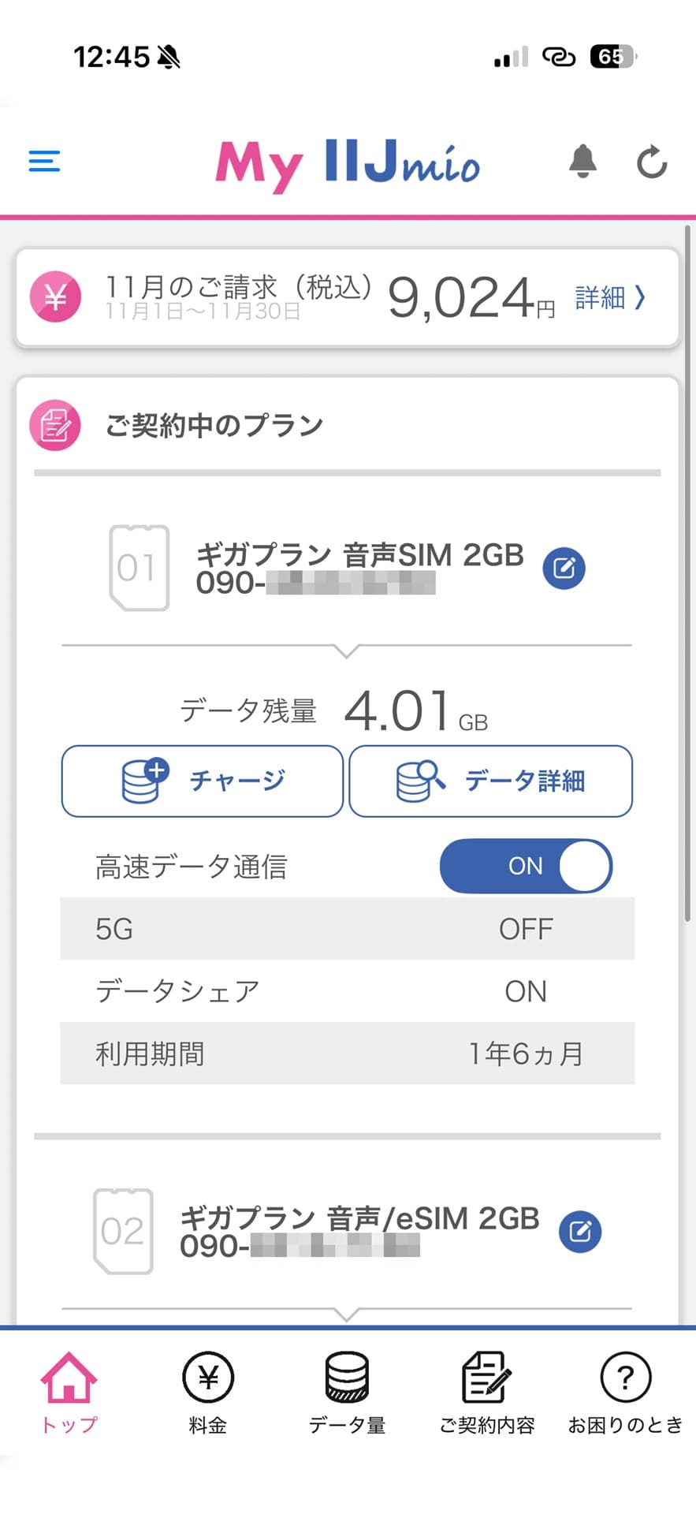Screen dimensions: 696x1514
Task: Turn off the 高速データ通信 switch
Action: coord(526,866)
